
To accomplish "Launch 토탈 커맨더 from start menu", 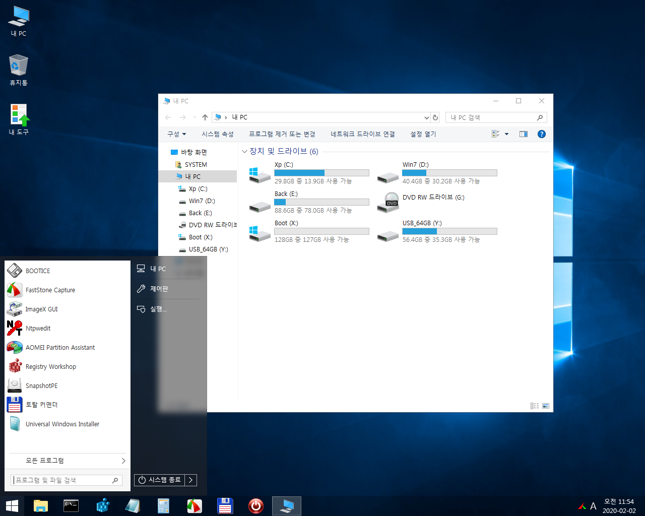I will (x=68, y=405).
